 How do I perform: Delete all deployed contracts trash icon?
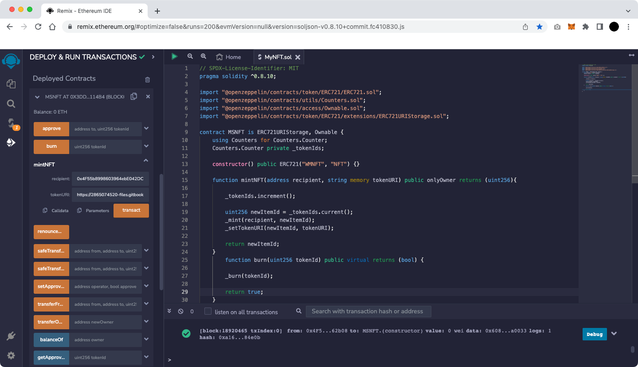pos(148,79)
